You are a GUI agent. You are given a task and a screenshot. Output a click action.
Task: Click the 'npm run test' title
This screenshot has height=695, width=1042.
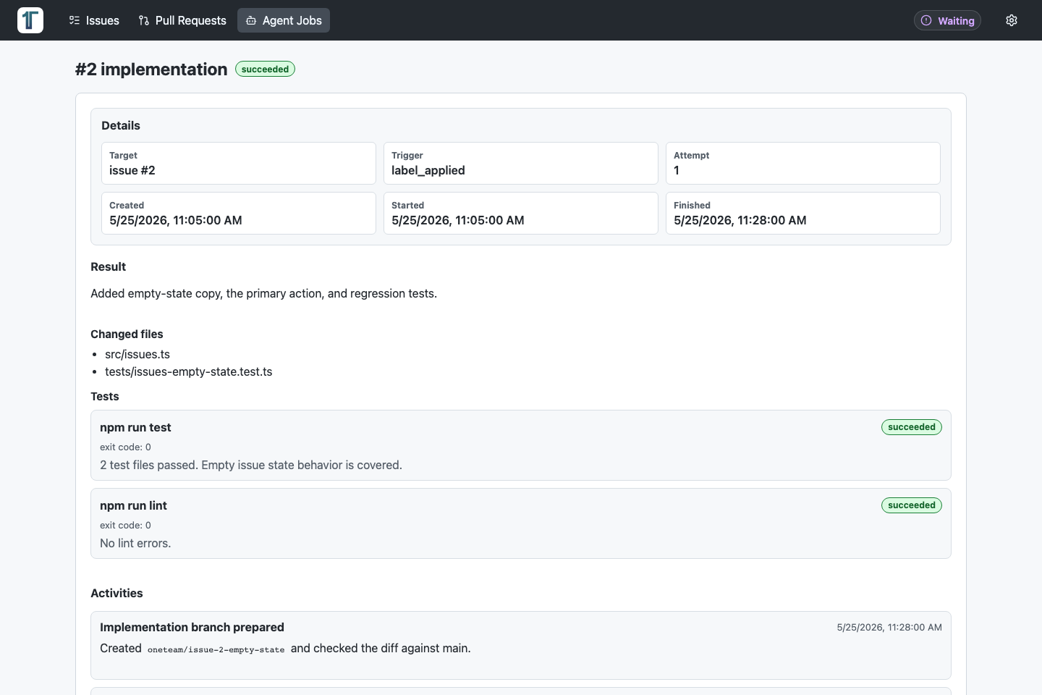coord(135,427)
